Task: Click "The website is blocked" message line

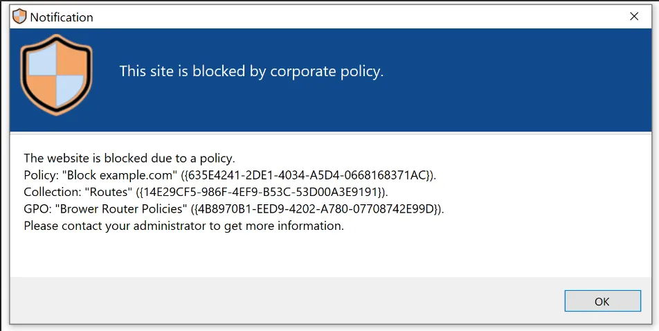Action: point(129,158)
